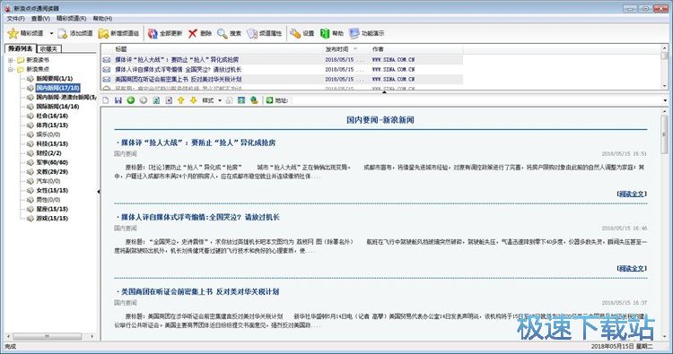Click the blank new page icon
The width and height of the screenshot is (673, 354).
[x=106, y=100]
